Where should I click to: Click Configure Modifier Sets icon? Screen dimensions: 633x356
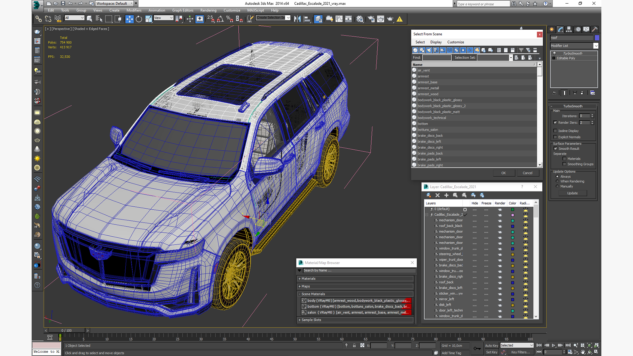click(592, 93)
